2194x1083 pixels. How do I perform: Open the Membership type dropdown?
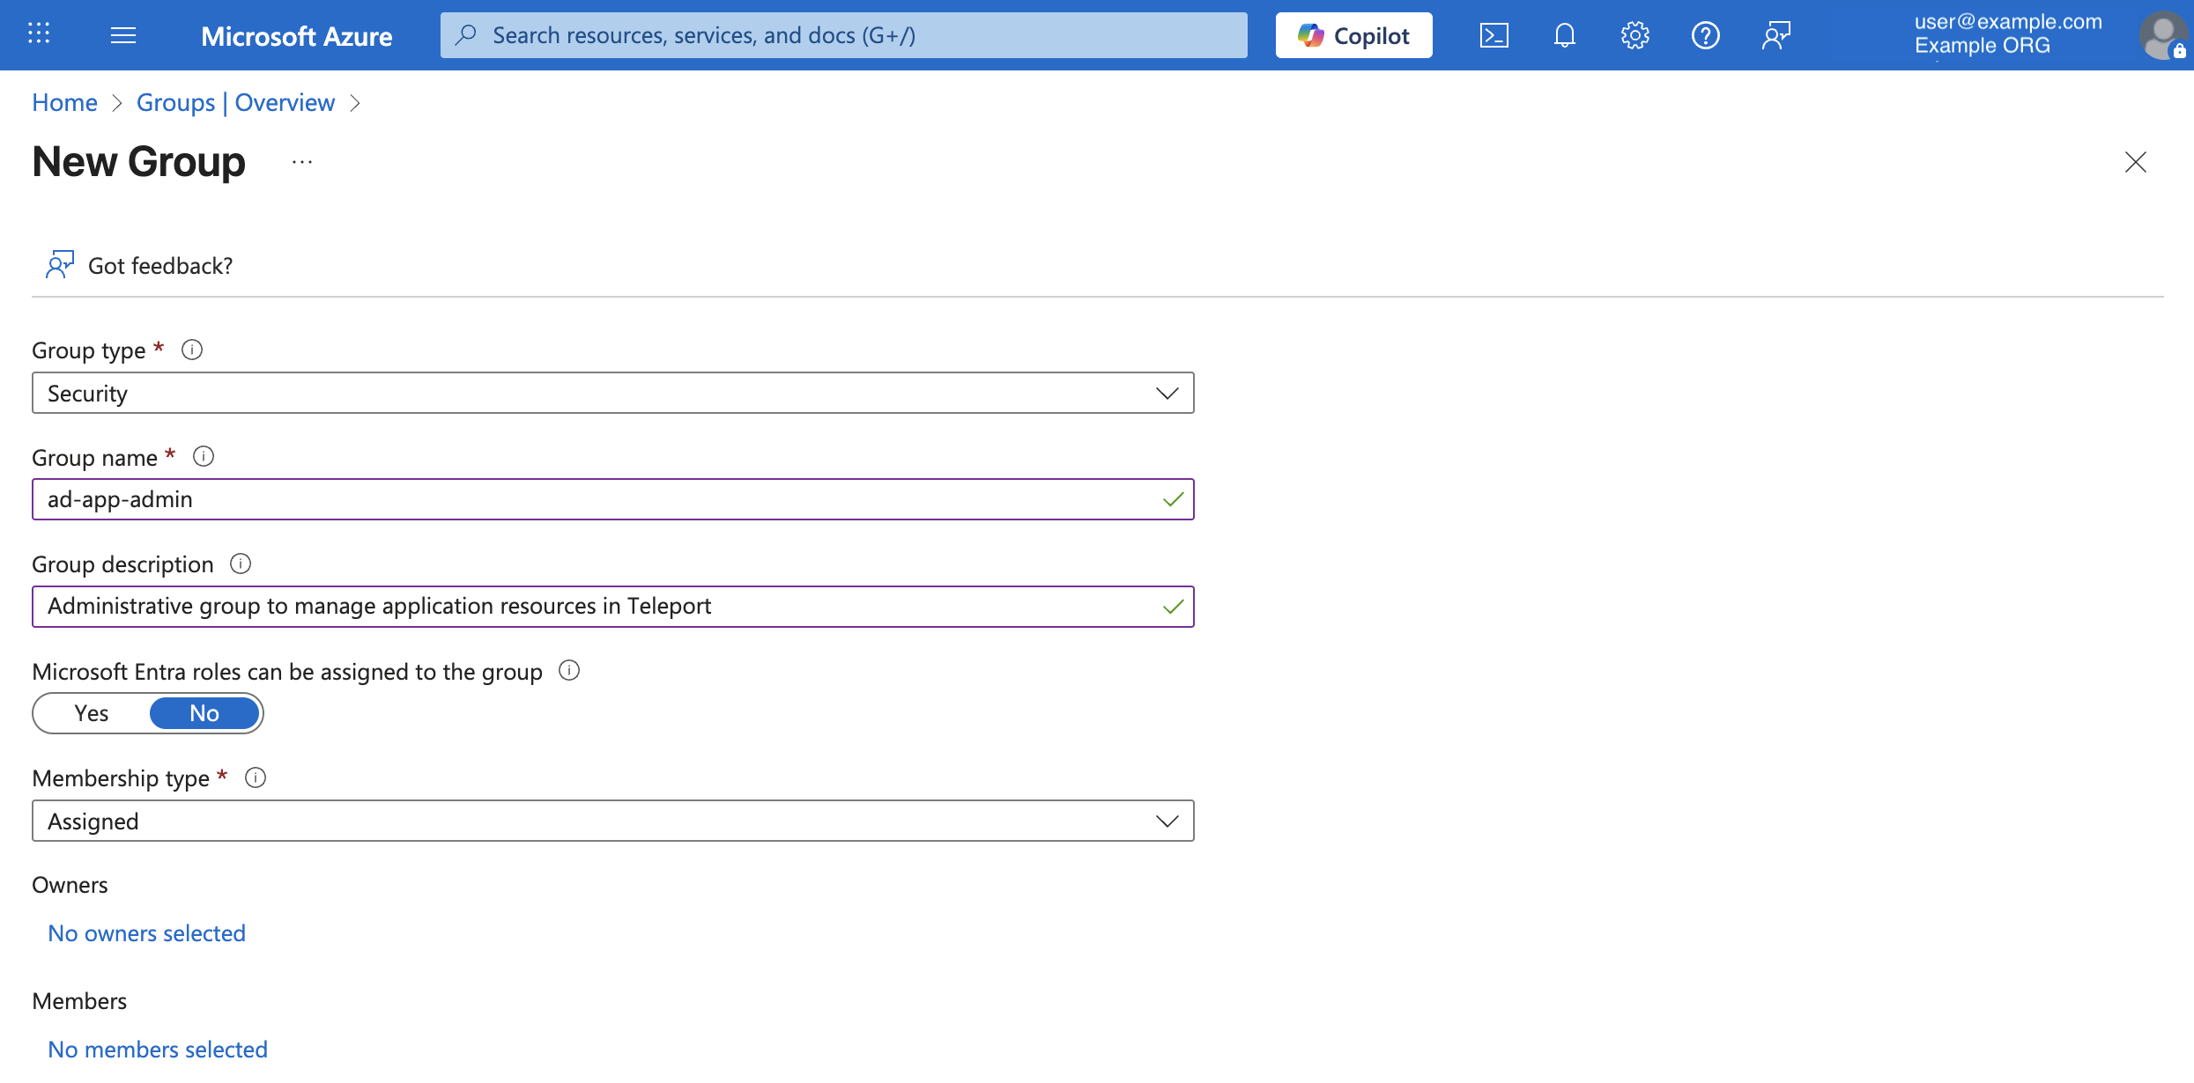pos(1167,820)
